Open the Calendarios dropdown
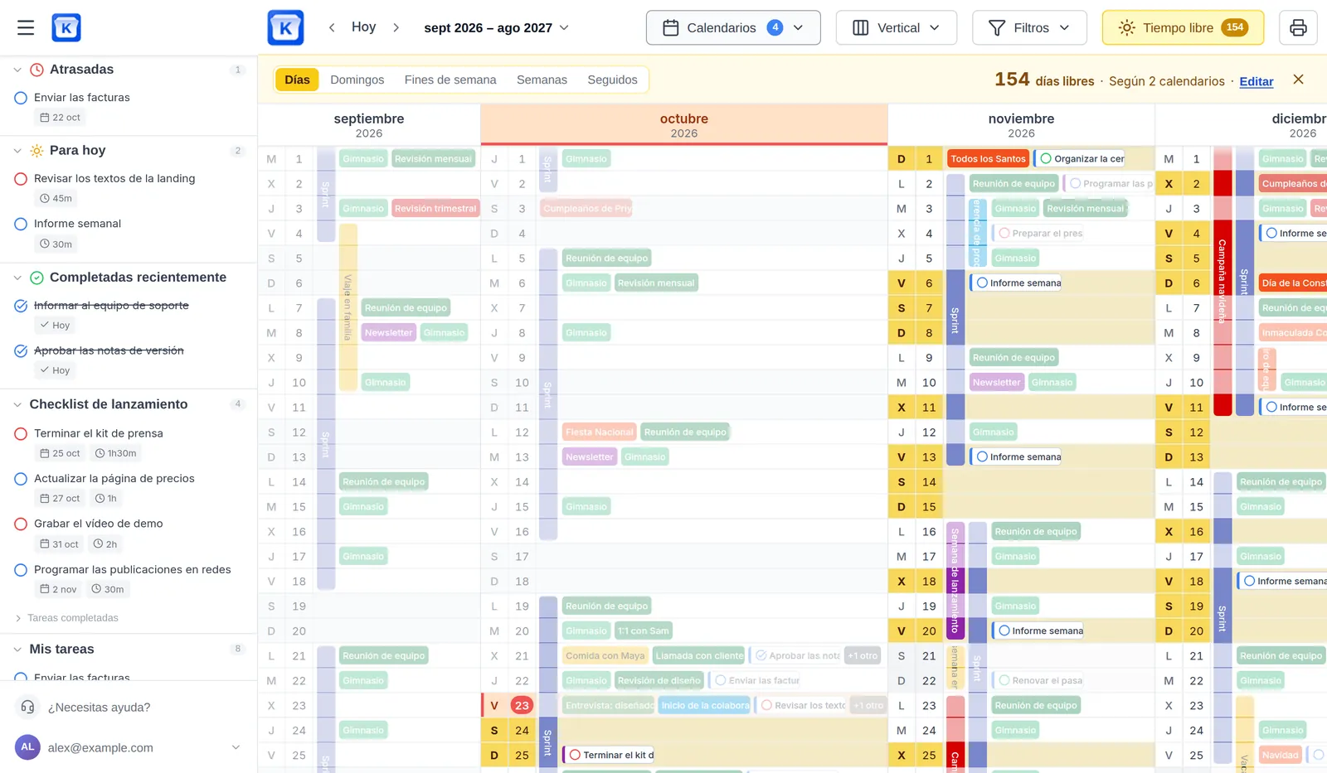The image size is (1327, 773). pyautogui.click(x=733, y=27)
